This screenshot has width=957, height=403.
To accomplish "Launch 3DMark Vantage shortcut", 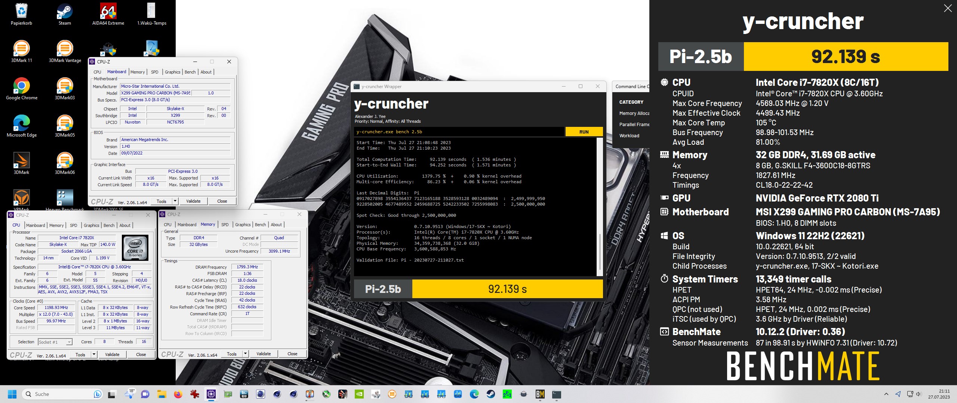I will point(65,51).
